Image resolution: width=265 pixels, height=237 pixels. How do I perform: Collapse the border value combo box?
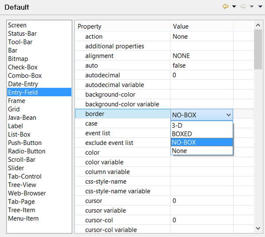click(x=228, y=115)
